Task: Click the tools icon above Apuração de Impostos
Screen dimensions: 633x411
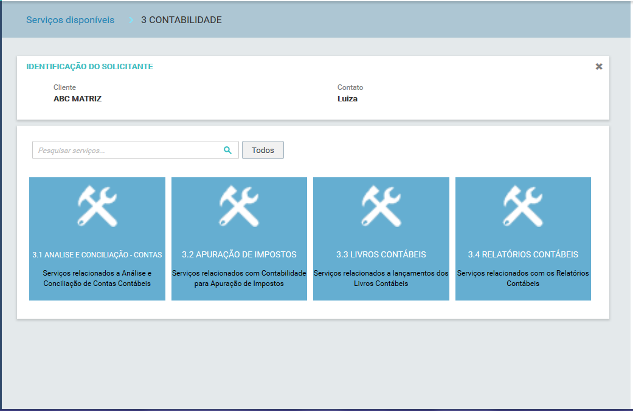Action: coord(239,206)
